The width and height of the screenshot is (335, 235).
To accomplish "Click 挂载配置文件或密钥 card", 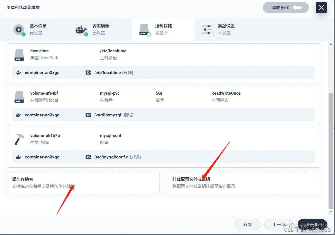I will pyautogui.click(x=244, y=183).
